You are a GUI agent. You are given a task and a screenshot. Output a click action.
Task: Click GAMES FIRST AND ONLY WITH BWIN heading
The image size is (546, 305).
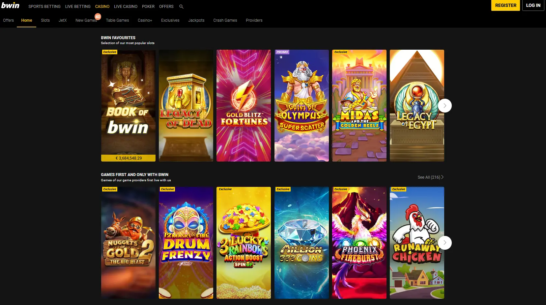135,175
